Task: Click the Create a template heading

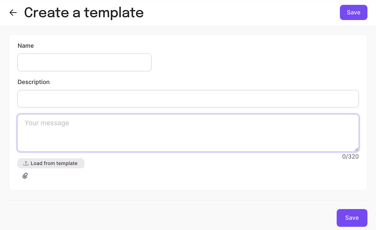Action: click(84, 12)
